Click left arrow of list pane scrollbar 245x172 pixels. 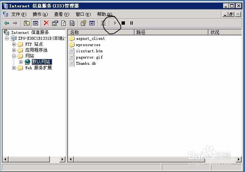coord(71,159)
